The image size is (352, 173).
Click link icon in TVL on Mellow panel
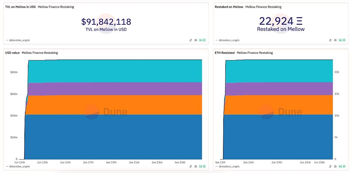[x=190, y=40]
